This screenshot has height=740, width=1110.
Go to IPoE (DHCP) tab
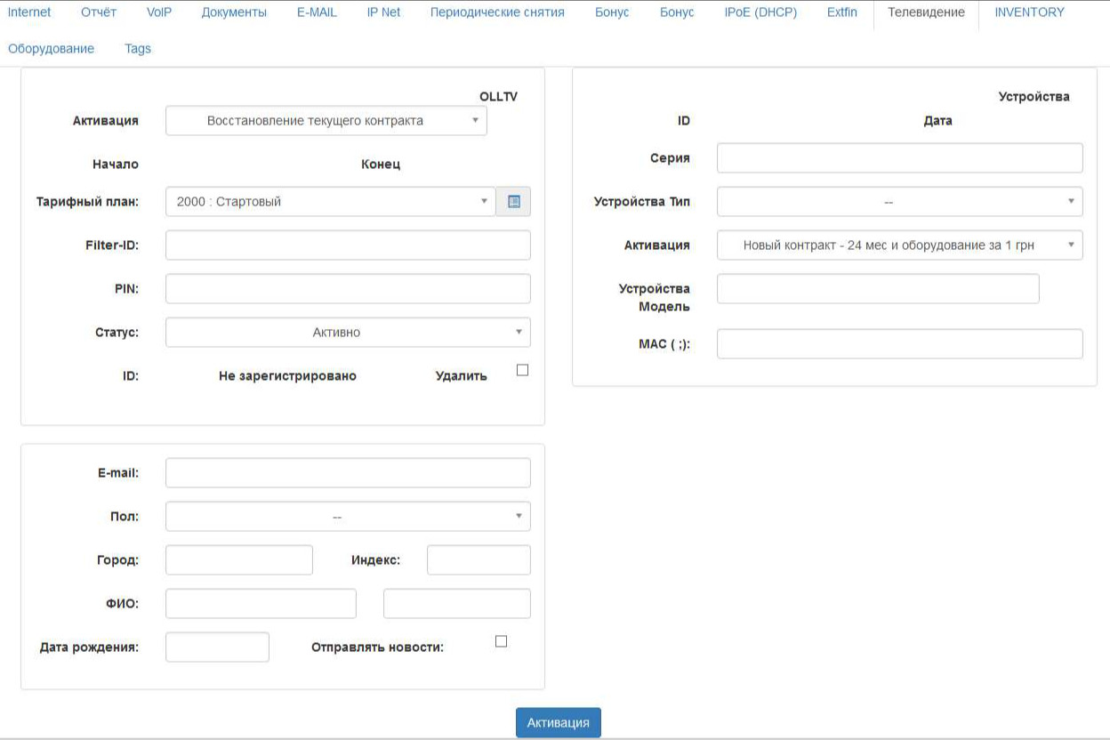click(760, 12)
